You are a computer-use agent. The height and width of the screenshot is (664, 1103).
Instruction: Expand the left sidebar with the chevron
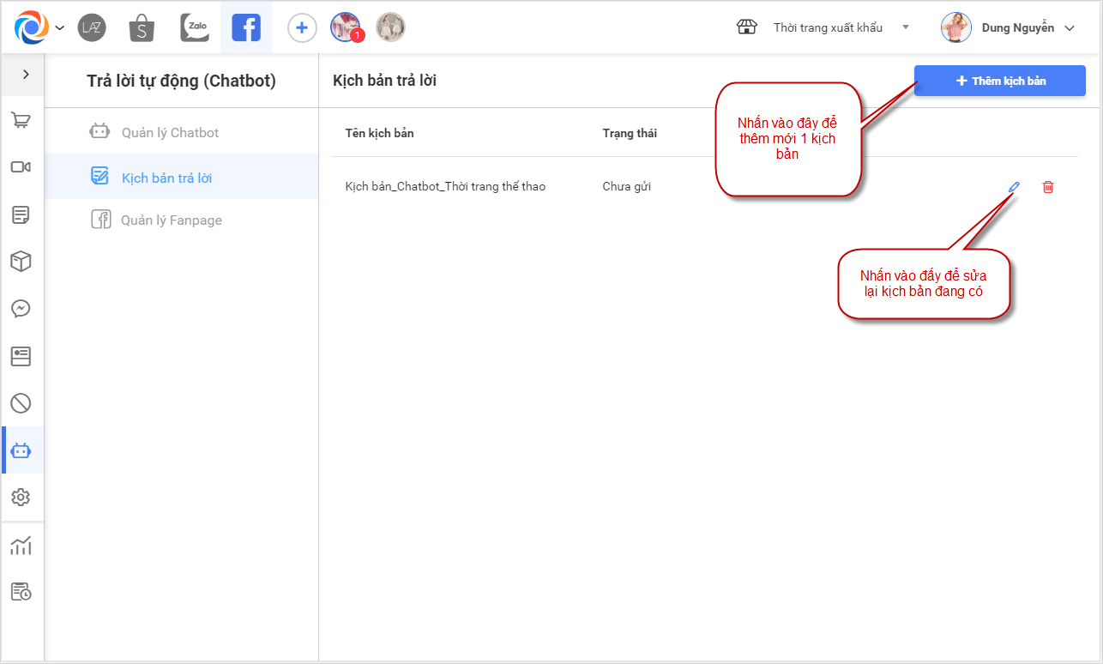26,75
